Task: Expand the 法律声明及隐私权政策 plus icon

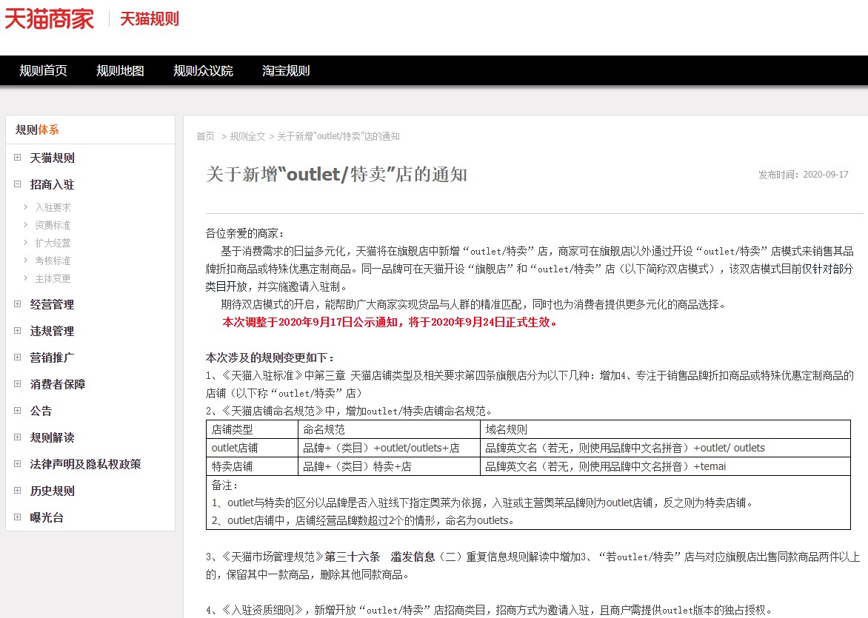Action: (x=17, y=463)
